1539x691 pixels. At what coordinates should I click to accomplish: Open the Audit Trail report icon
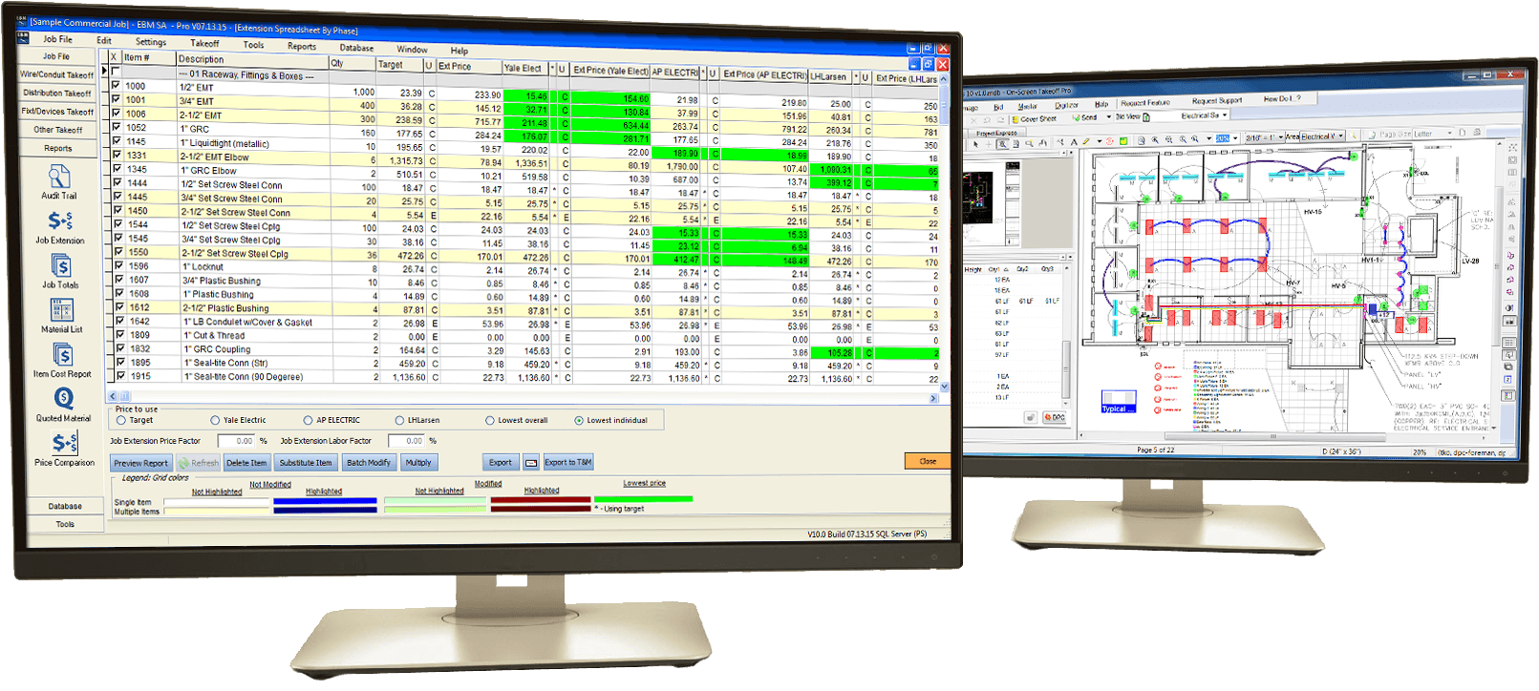click(59, 178)
